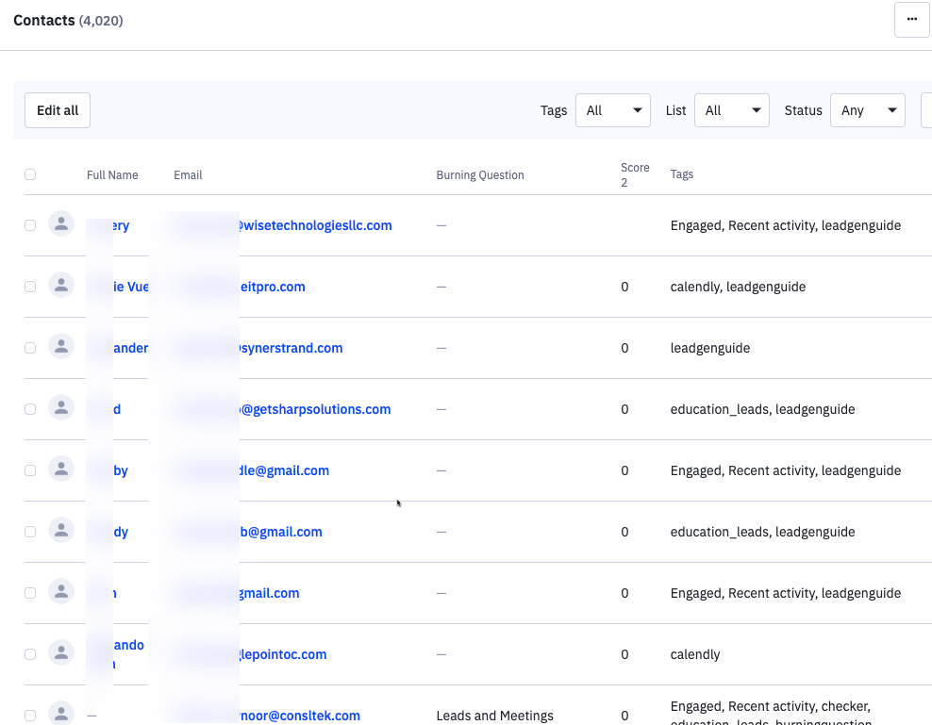Click avatar icon for consltek.com contact
The image size is (932, 725).
61,713
